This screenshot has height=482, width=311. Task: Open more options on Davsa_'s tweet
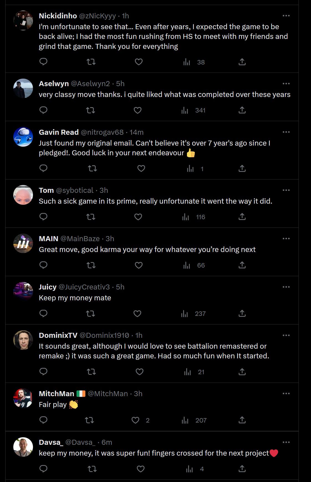286,442
